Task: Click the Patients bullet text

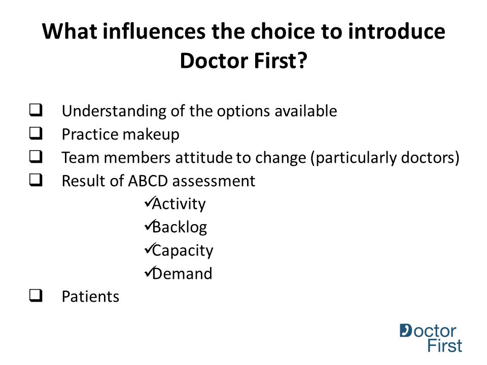Action: point(90,297)
